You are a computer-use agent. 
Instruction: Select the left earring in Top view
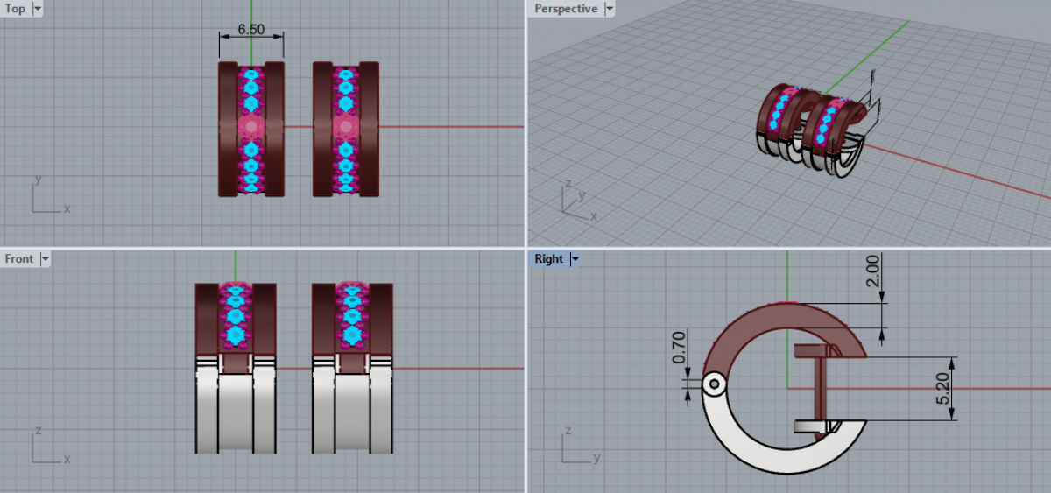tap(251, 128)
